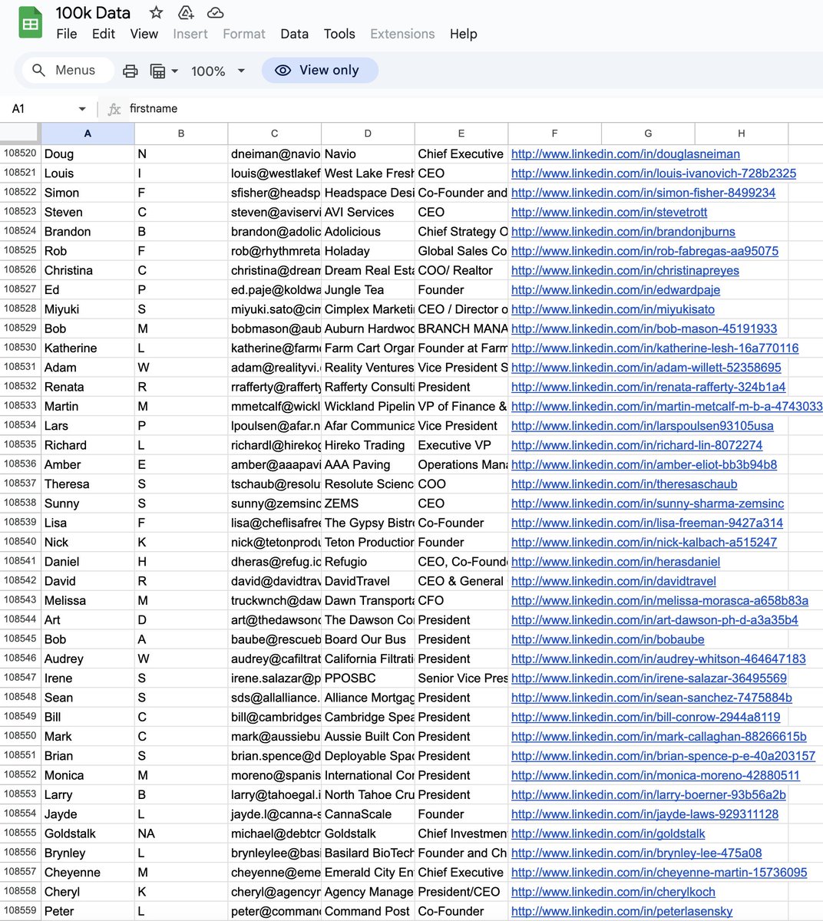Select the cell containing Refugio
The width and height of the screenshot is (823, 921).
[368, 562]
